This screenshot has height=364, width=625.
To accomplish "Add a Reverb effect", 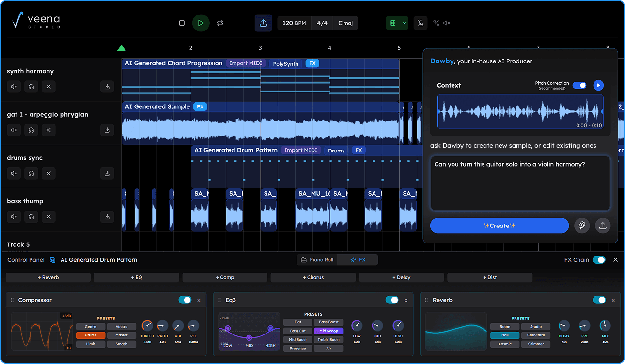I will coord(48,277).
